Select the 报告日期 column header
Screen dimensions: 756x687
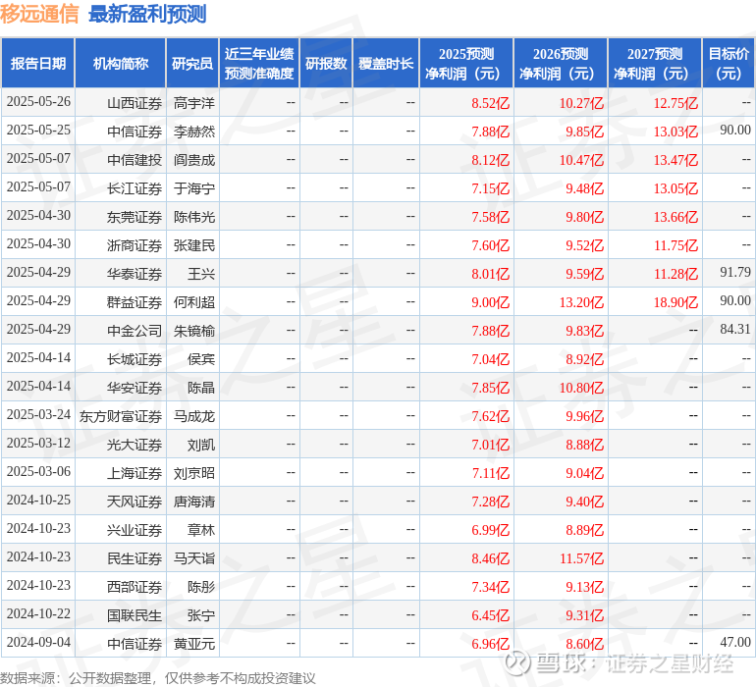[38, 63]
